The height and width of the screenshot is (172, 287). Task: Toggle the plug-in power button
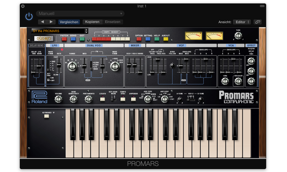pos(29,16)
